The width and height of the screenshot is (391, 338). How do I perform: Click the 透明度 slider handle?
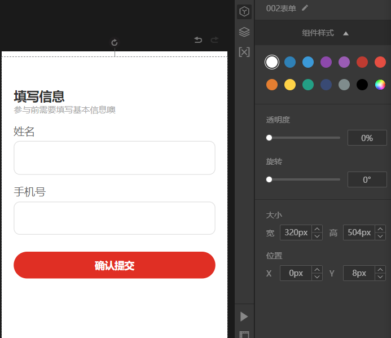269,138
